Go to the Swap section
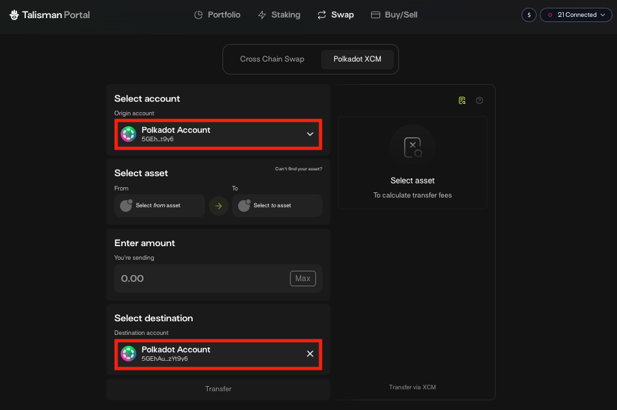 [x=335, y=15]
